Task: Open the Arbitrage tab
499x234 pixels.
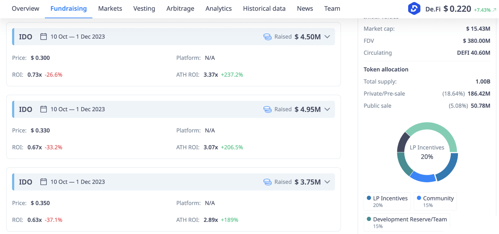Action: click(180, 9)
